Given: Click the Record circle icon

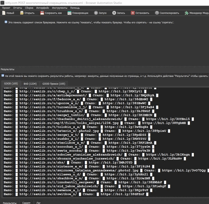Looking at the screenshot, I should point(114,13).
